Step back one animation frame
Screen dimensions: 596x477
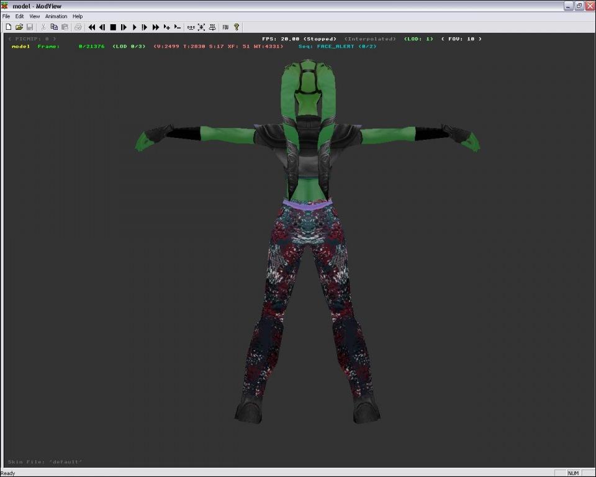coord(102,27)
